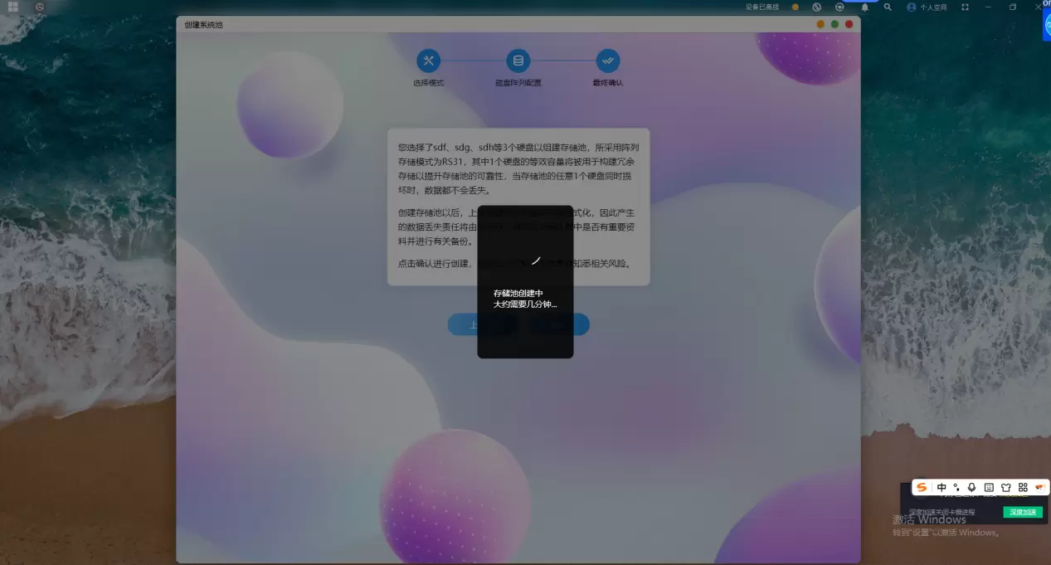Click the search magnifier icon
The image size is (1051, 565).
point(888,7)
